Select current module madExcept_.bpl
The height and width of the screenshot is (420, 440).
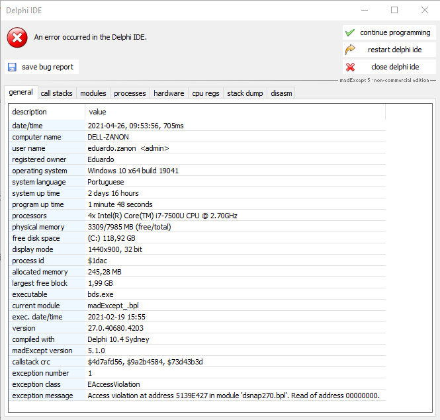coord(113,306)
